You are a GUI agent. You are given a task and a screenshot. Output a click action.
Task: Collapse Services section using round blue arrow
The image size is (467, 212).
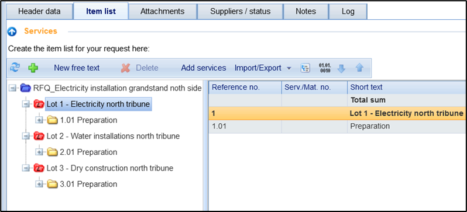[x=12, y=32]
